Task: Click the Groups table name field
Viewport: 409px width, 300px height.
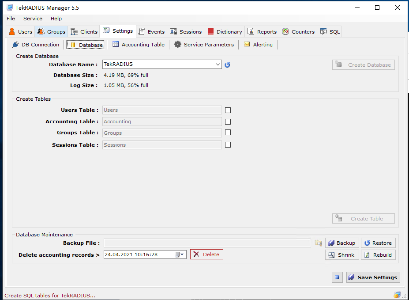Action: (162, 133)
